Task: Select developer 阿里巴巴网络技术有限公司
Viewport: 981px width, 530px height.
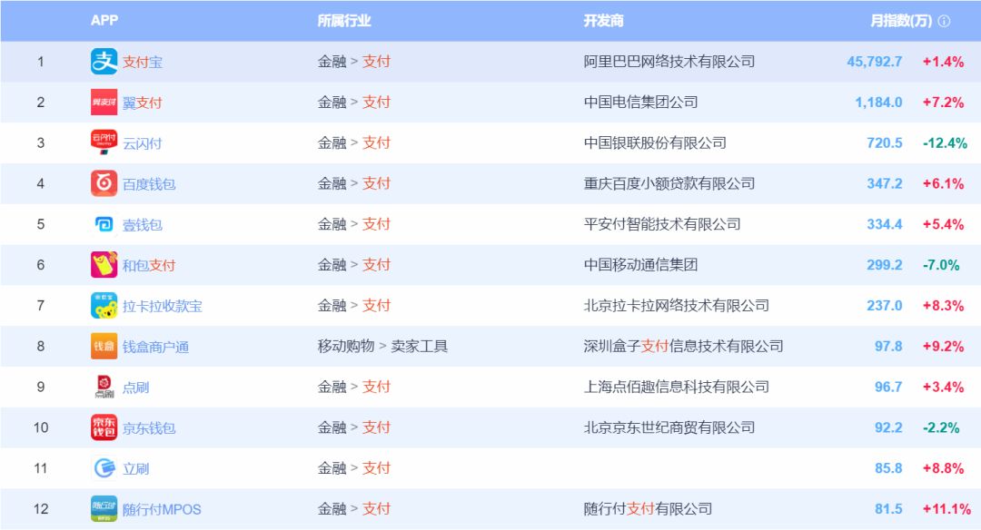Action: click(x=669, y=61)
